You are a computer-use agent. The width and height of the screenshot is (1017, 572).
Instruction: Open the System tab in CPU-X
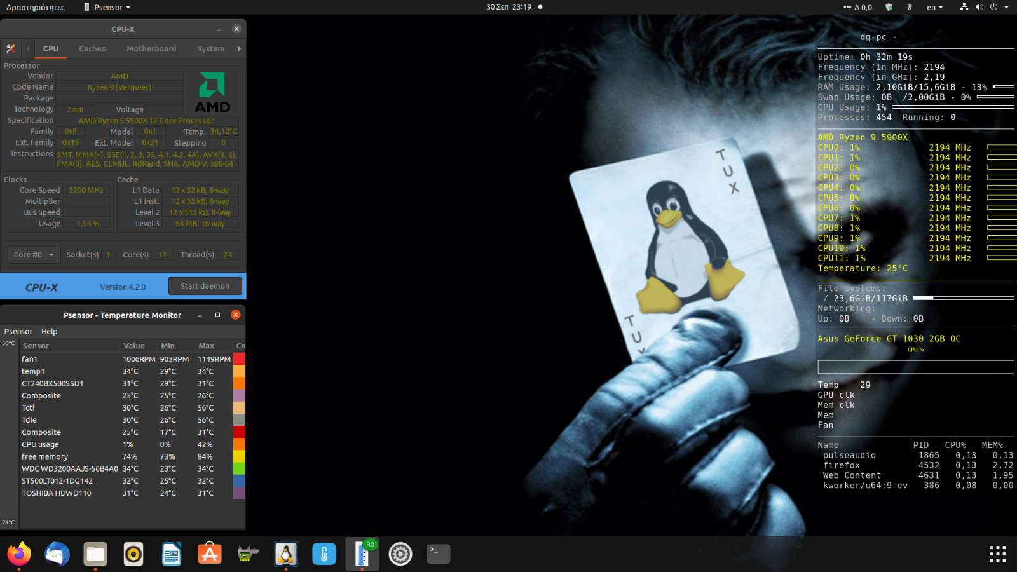pyautogui.click(x=211, y=49)
